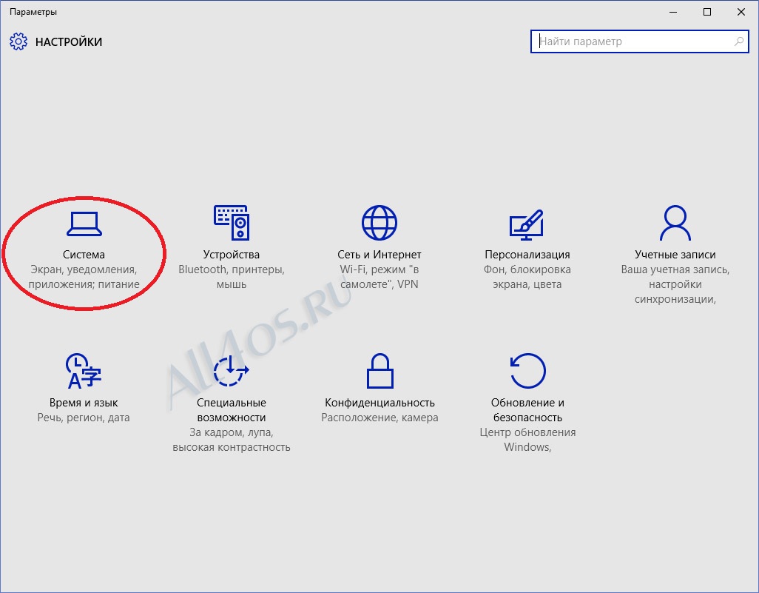
Task: Click the Обновление и безопасность label
Action: click(x=527, y=410)
